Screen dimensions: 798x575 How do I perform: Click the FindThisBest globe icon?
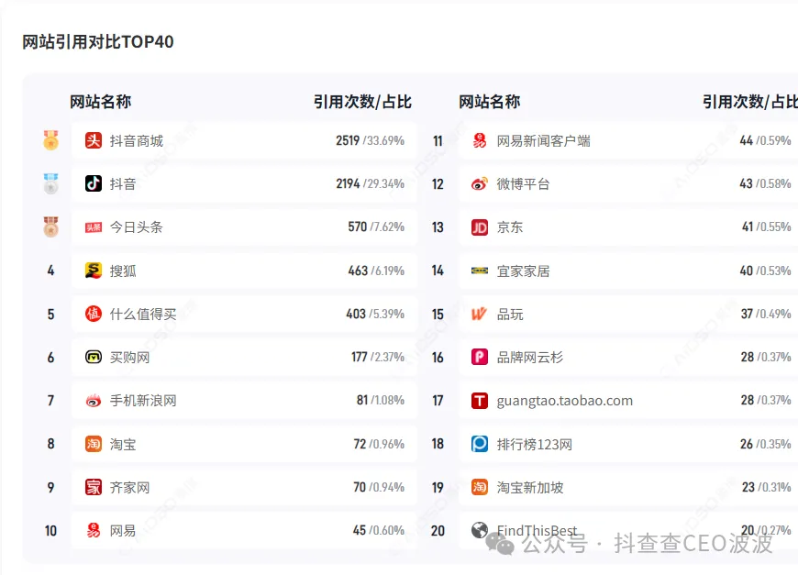(480, 530)
